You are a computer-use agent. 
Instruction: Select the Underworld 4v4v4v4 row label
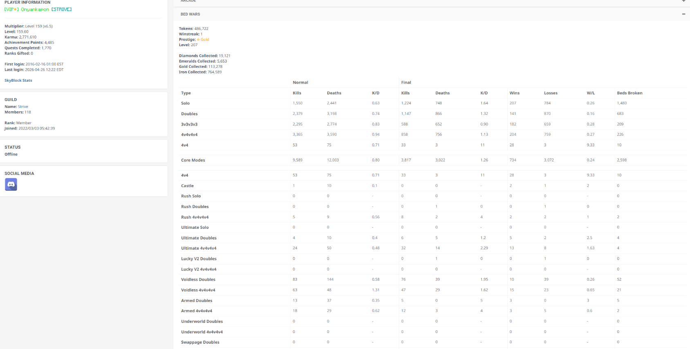pos(202,332)
